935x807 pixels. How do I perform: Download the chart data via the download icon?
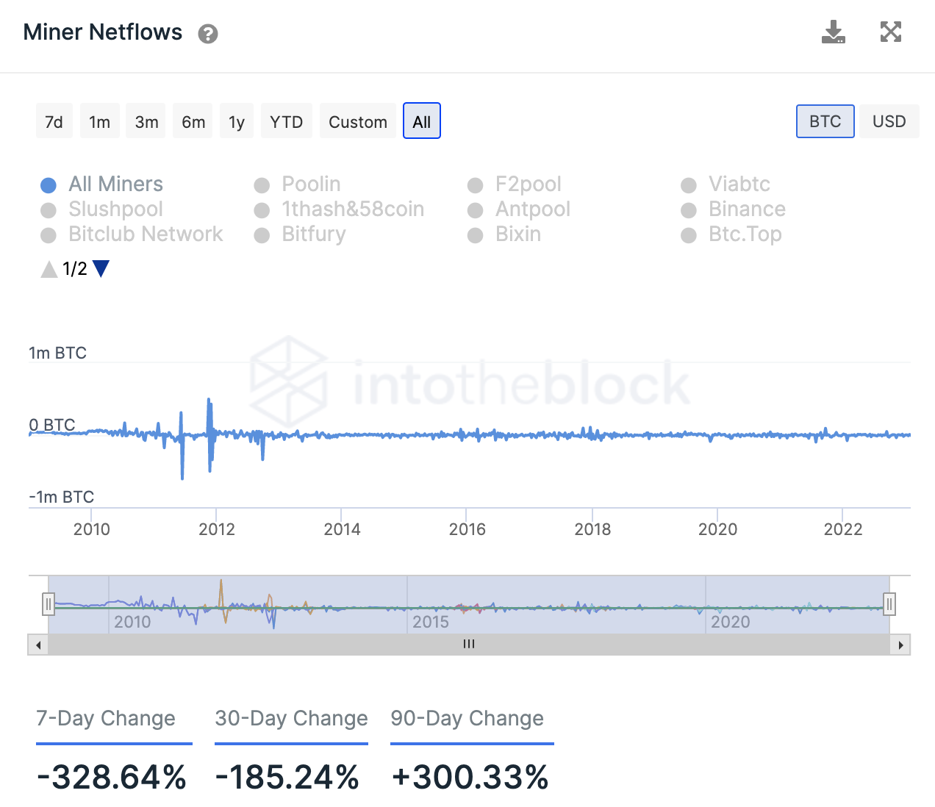pyautogui.click(x=833, y=32)
